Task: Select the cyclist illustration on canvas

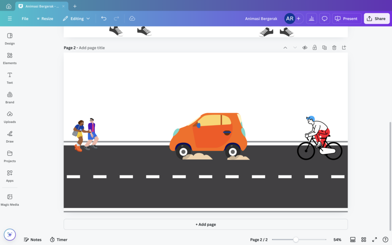Action: pyautogui.click(x=320, y=138)
